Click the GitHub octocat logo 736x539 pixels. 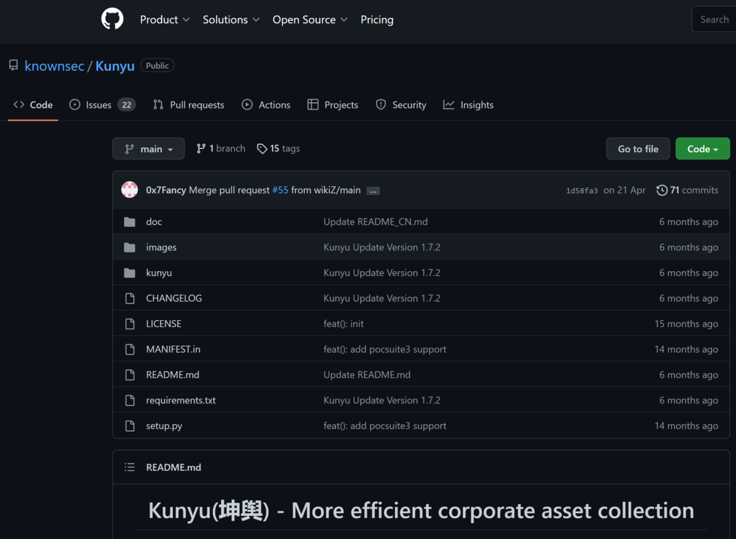point(112,19)
